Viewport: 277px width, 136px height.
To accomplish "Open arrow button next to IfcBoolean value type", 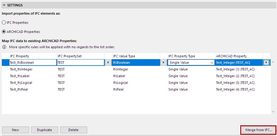I will (x=164, y=63).
